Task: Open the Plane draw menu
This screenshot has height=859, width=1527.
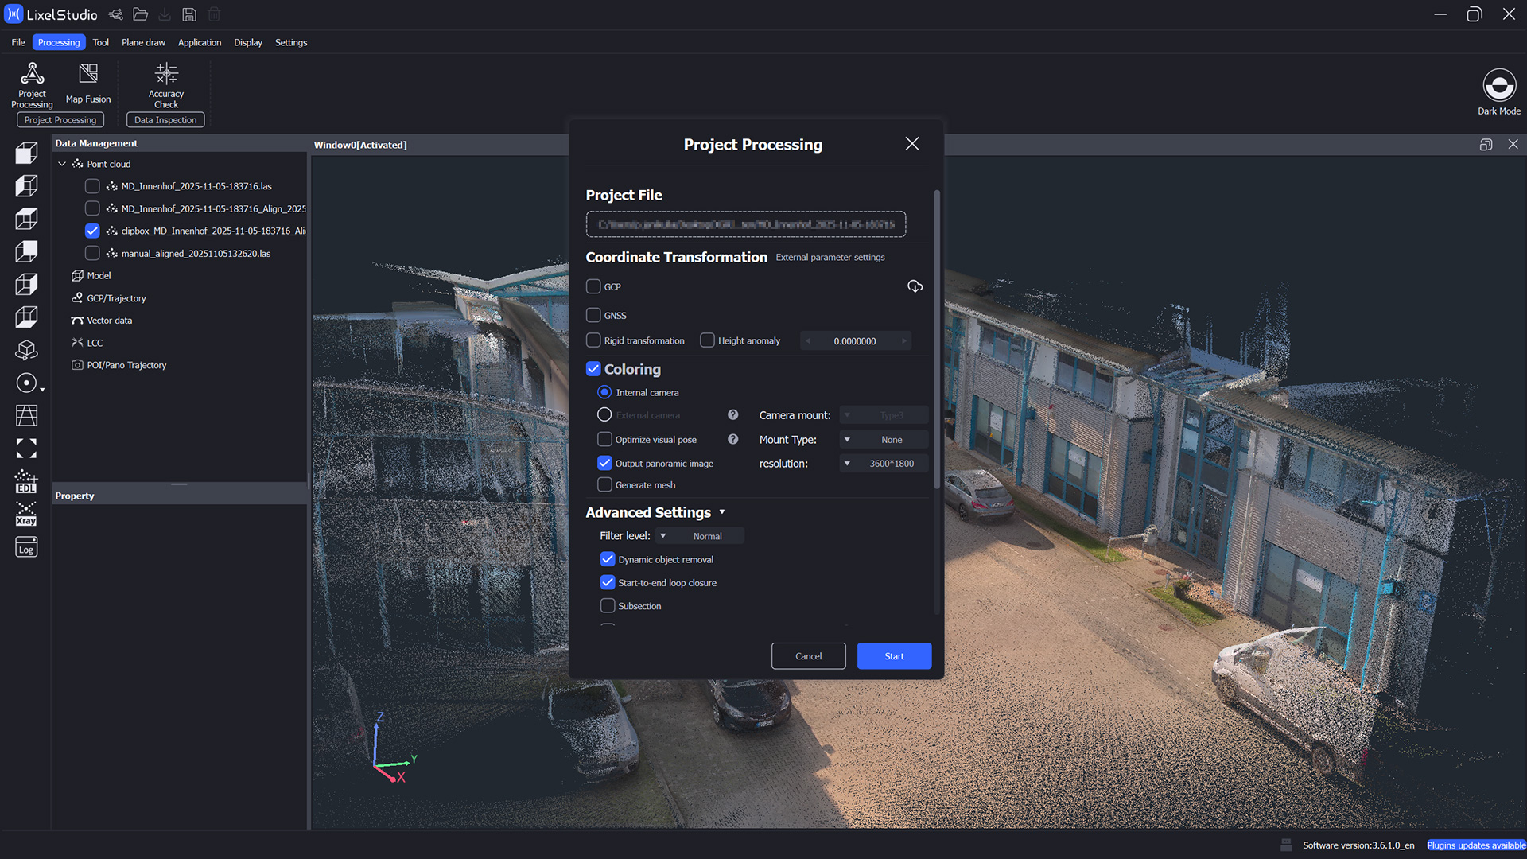Action: pos(143,42)
